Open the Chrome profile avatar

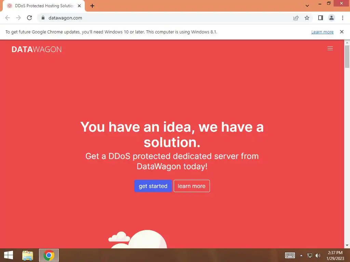click(332, 18)
